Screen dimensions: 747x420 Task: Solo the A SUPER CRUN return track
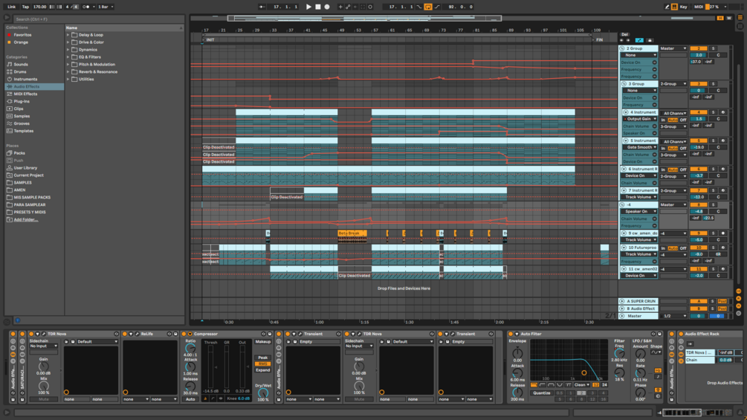coord(712,301)
